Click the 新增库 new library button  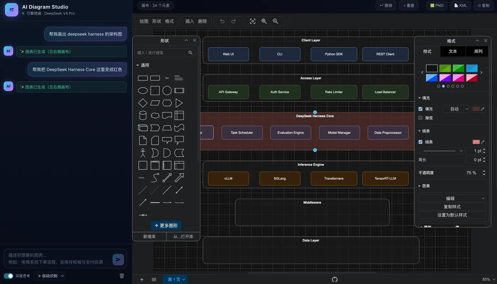149,236
